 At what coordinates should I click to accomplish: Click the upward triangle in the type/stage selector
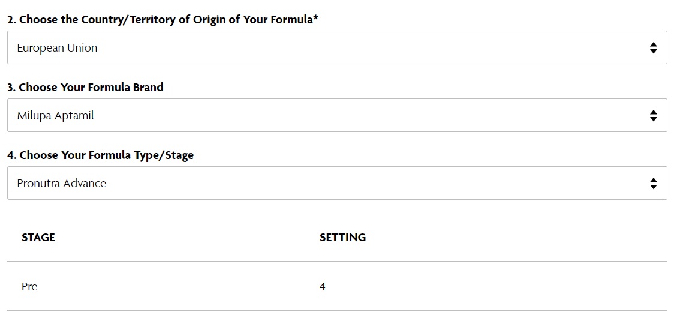point(653,180)
